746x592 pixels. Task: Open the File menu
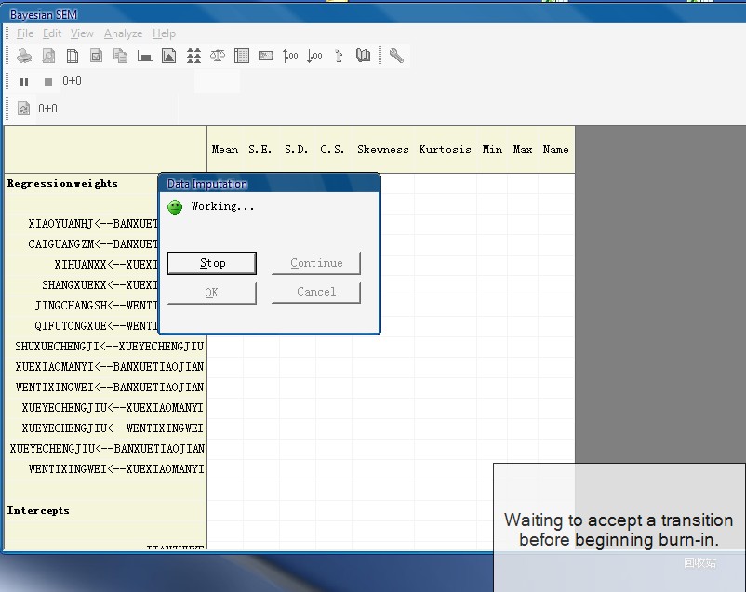[25, 33]
